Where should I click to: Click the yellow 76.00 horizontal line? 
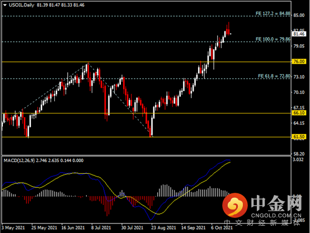pyautogui.click(x=146, y=62)
